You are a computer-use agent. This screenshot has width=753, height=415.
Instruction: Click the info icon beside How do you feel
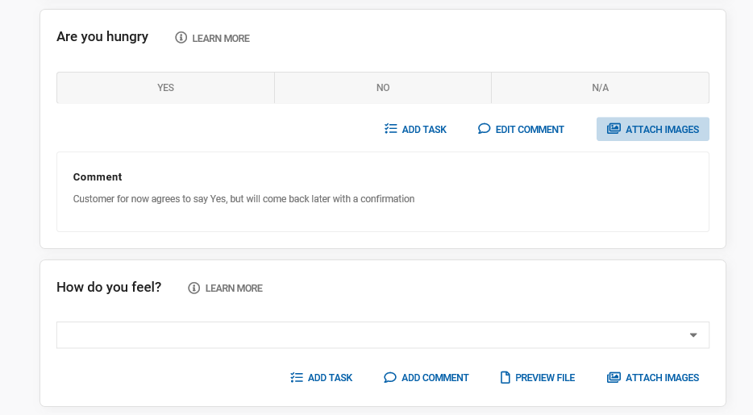coord(194,288)
